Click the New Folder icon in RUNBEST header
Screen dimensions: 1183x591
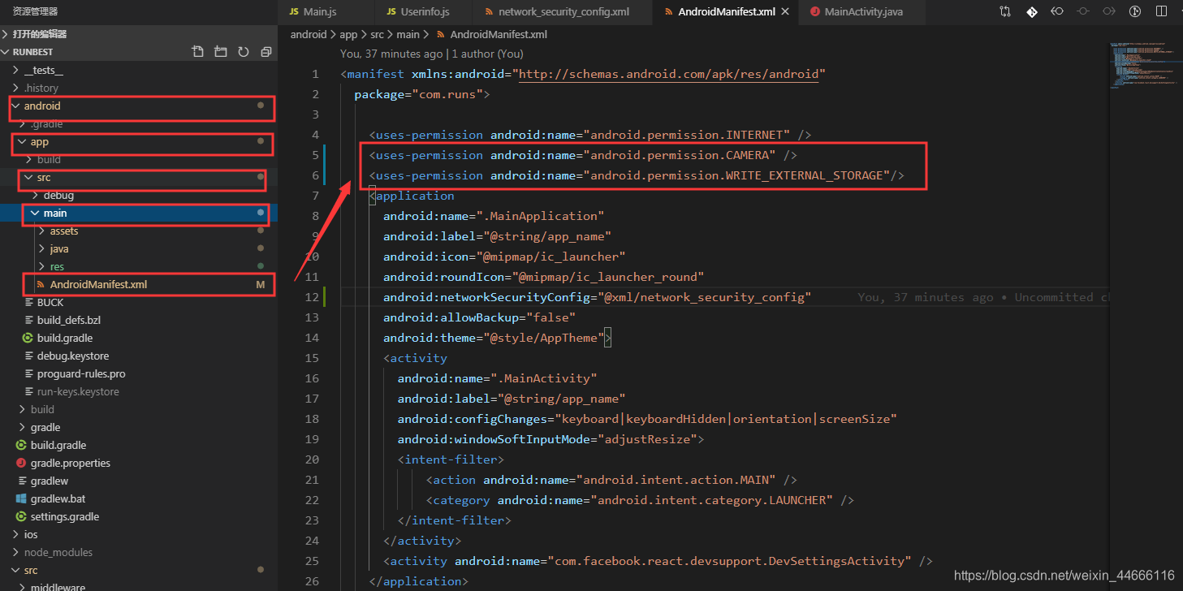click(x=220, y=52)
